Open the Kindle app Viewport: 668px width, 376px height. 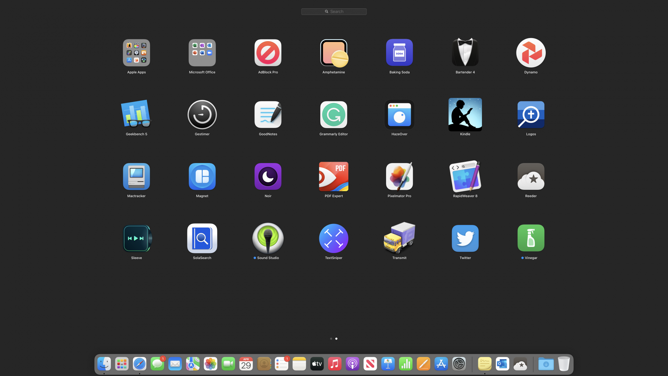point(465,115)
